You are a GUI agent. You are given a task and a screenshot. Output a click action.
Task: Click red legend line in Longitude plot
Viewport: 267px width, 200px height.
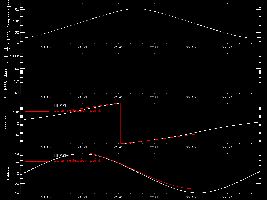pyautogui.click(x=37, y=112)
